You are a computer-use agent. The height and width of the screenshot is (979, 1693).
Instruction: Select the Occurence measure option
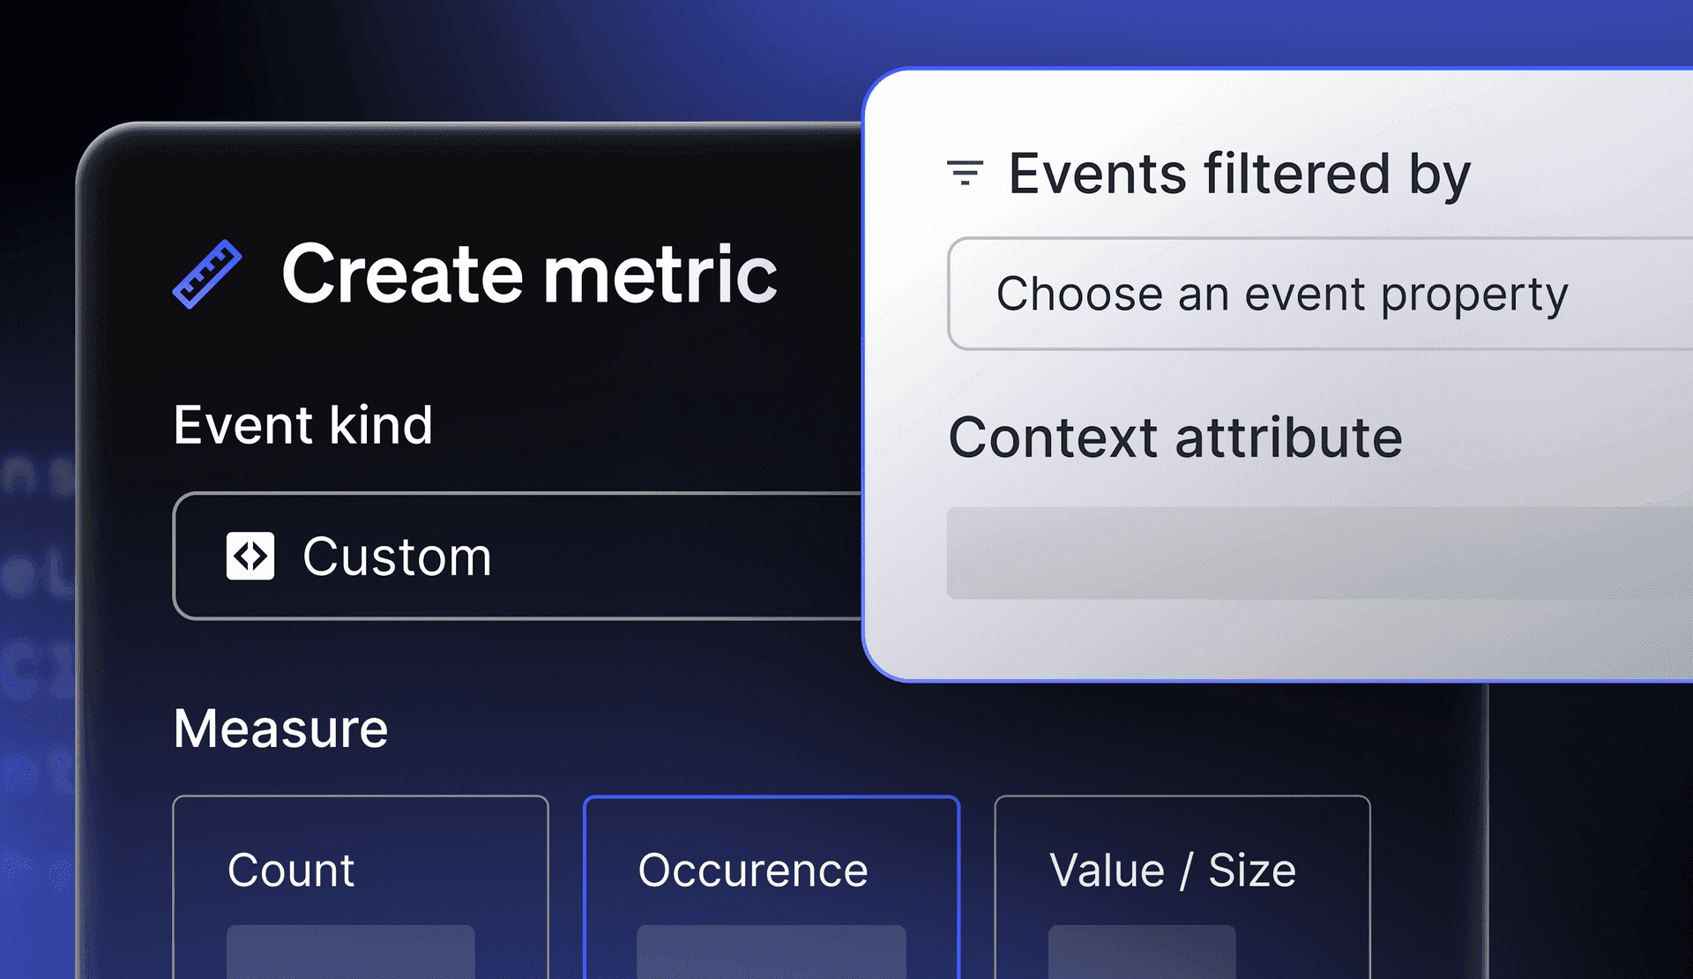point(772,871)
